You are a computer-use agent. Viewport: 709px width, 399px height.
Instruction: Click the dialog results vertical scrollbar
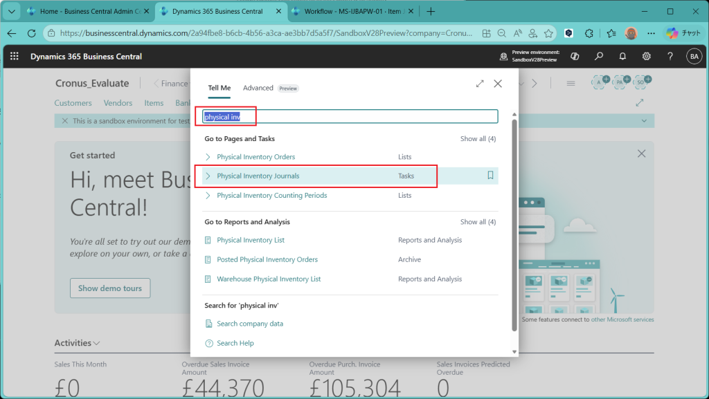click(x=514, y=221)
